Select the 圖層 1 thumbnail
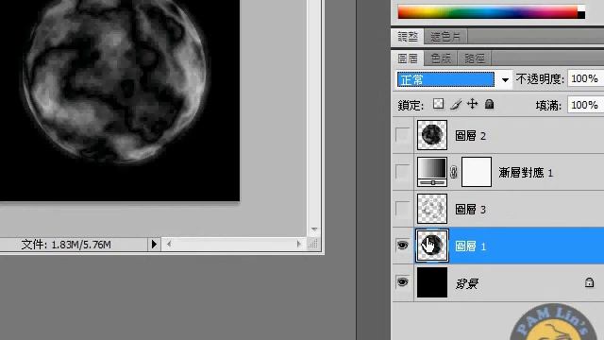604x340 pixels. coord(432,246)
